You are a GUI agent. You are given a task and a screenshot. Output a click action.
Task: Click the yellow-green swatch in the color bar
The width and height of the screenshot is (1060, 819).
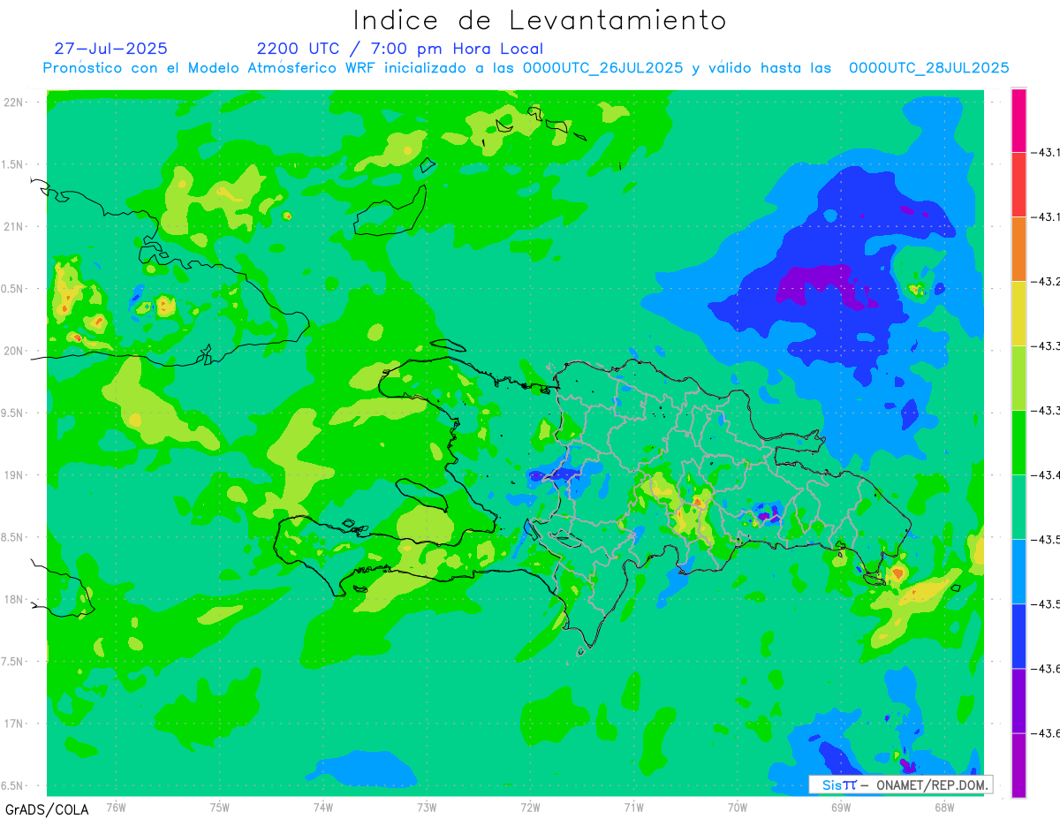pos(1018,378)
